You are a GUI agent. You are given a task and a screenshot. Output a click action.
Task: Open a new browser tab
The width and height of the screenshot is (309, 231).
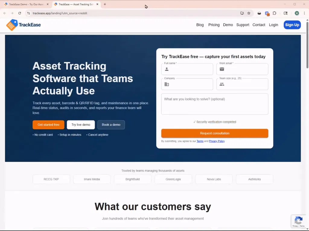[105, 4]
